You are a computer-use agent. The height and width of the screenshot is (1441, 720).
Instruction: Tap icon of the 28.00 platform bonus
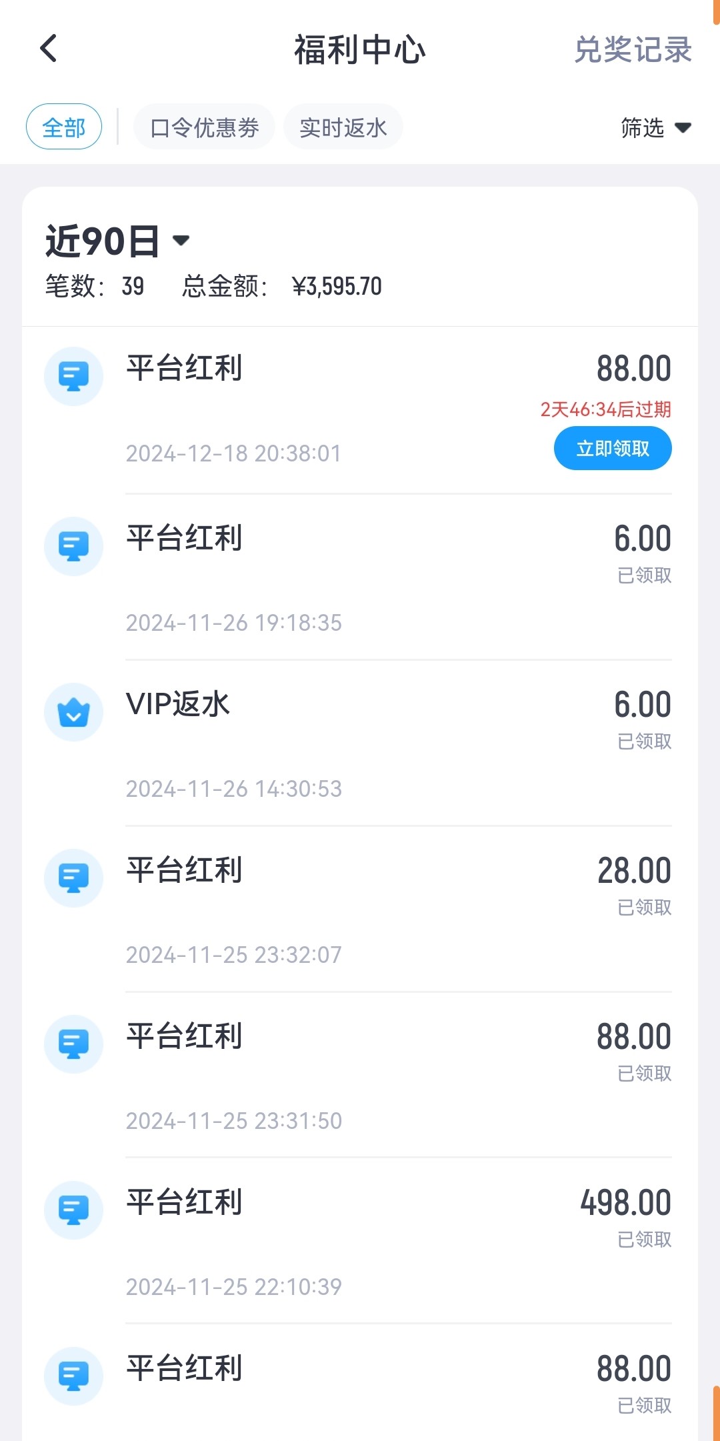click(x=73, y=878)
